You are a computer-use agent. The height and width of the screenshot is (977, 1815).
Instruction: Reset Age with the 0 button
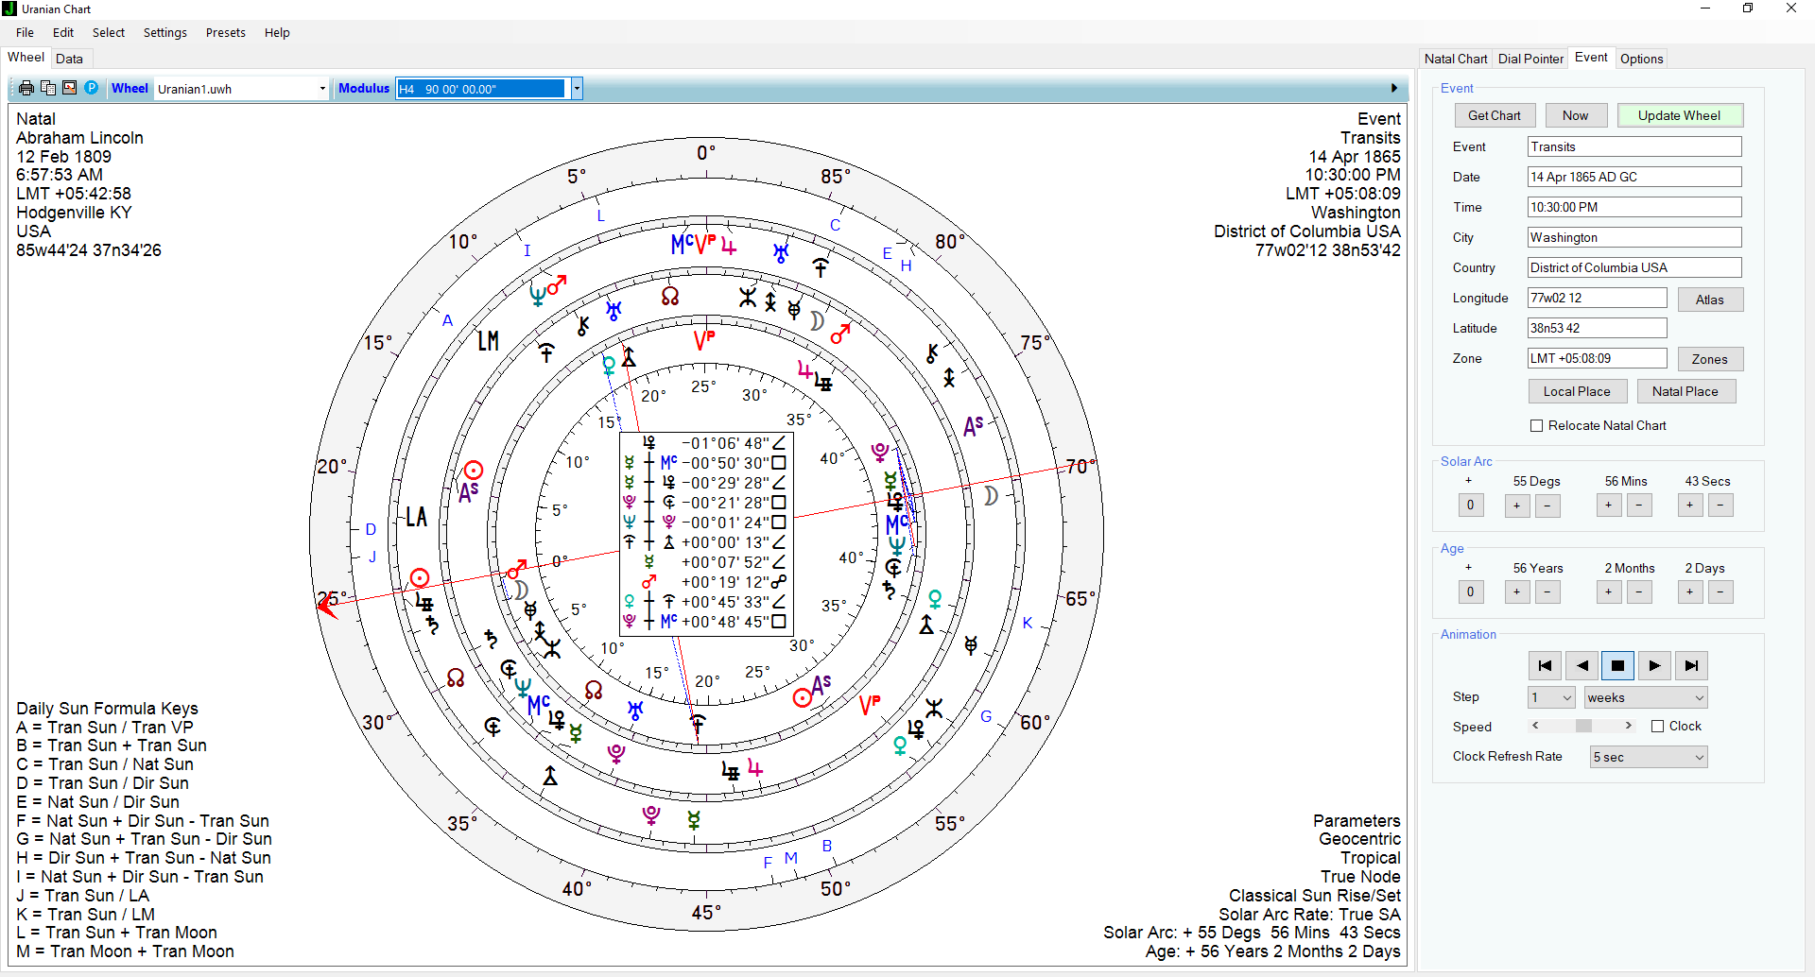pyautogui.click(x=1470, y=592)
